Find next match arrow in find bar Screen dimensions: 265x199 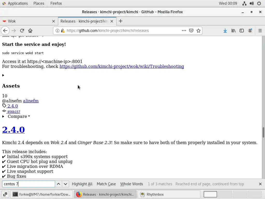(x=65, y=184)
